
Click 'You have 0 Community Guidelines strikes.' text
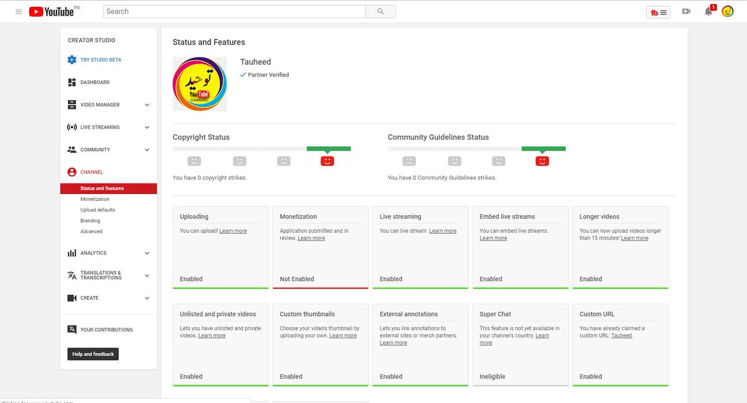442,178
